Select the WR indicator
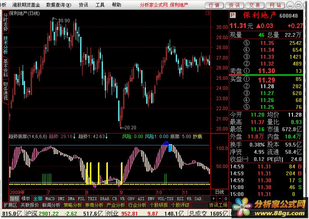 point(189,199)
